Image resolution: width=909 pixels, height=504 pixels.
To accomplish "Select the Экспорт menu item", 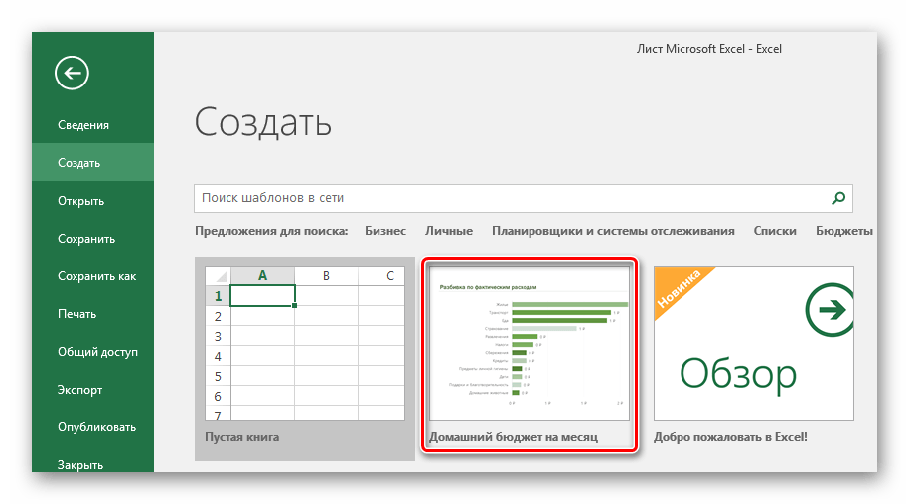I will pos(80,390).
